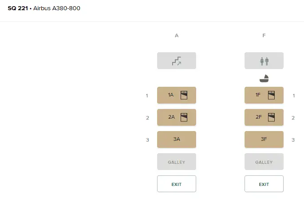Click the bassinet icon above seat 1F
The height and width of the screenshot is (201, 304).
tap(264, 78)
